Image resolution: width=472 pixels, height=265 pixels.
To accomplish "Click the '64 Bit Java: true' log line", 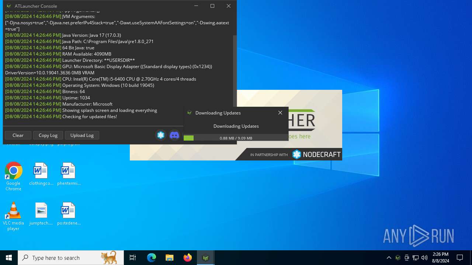I will click(50, 48).
